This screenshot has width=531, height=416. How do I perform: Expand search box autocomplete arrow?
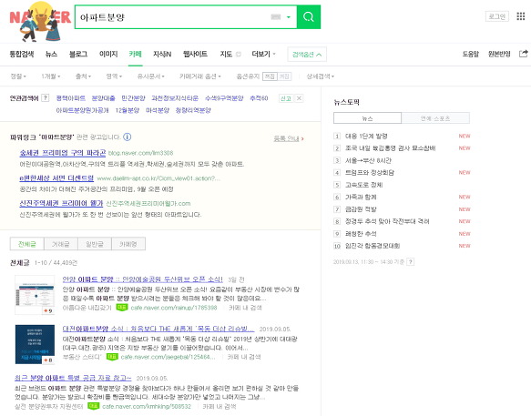click(x=289, y=17)
